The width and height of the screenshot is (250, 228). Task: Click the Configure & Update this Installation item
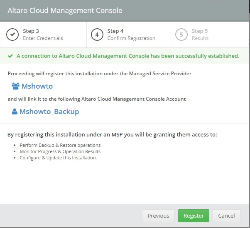pos(58,158)
